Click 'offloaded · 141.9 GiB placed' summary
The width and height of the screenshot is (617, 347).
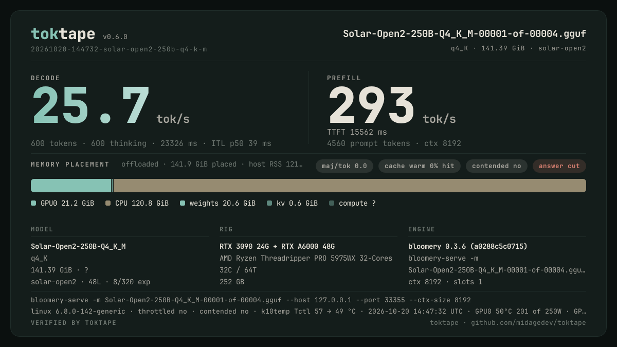(212, 165)
